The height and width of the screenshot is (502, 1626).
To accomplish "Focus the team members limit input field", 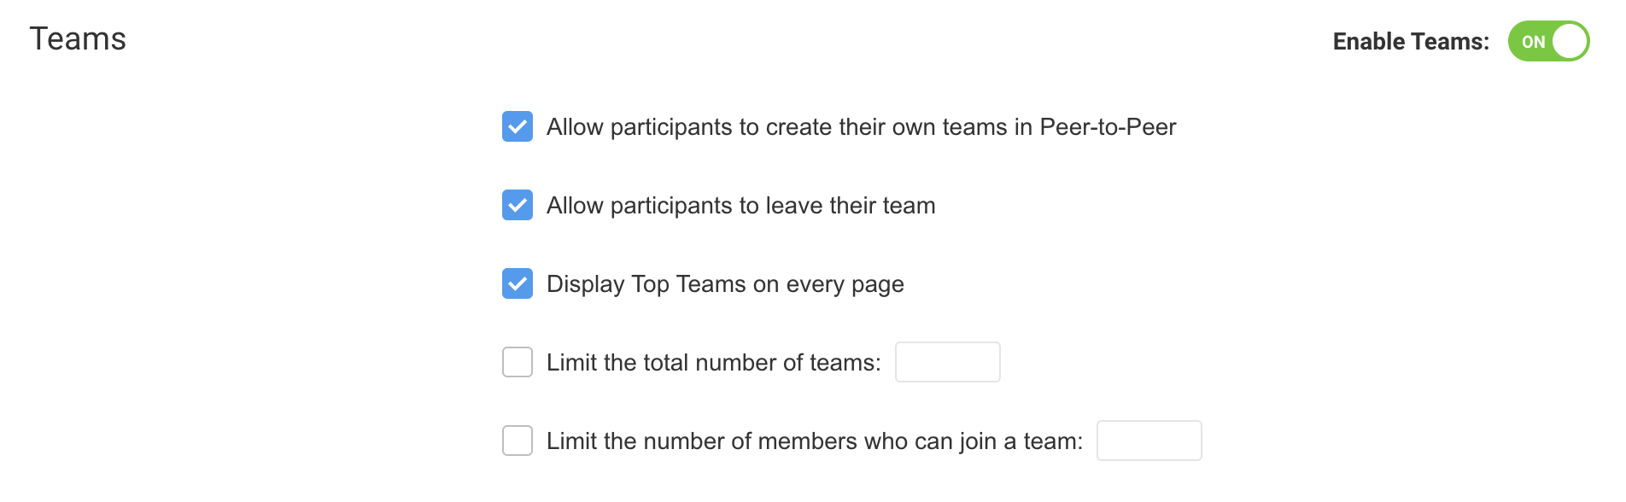I will coord(1149,441).
